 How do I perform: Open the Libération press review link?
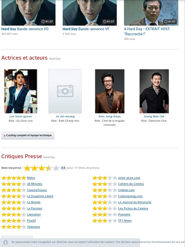[34, 215]
